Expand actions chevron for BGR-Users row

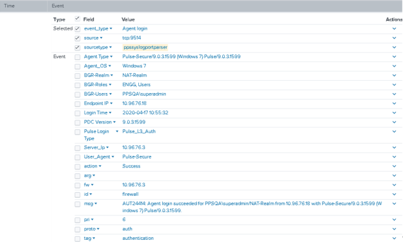(394, 94)
